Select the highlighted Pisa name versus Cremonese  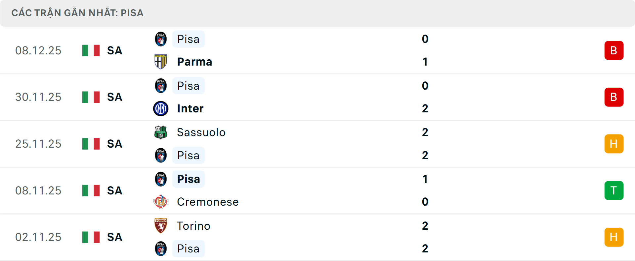pos(189,179)
